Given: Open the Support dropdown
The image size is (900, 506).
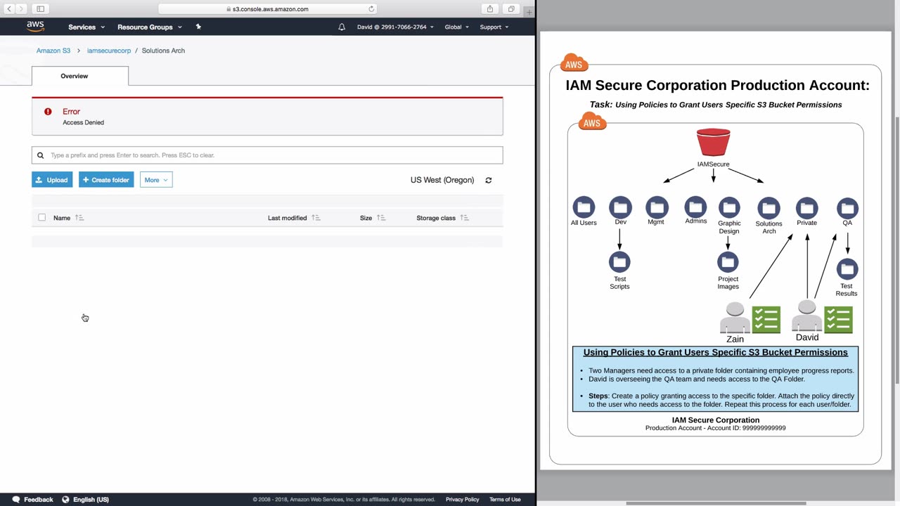Looking at the screenshot, I should 494,27.
